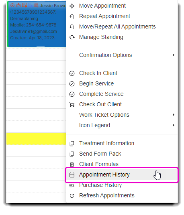Select the blue Jessie Brown Dermaplaning appointment block

pos(37,24)
